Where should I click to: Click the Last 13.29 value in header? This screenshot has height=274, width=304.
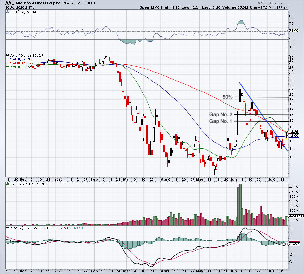tap(211, 8)
